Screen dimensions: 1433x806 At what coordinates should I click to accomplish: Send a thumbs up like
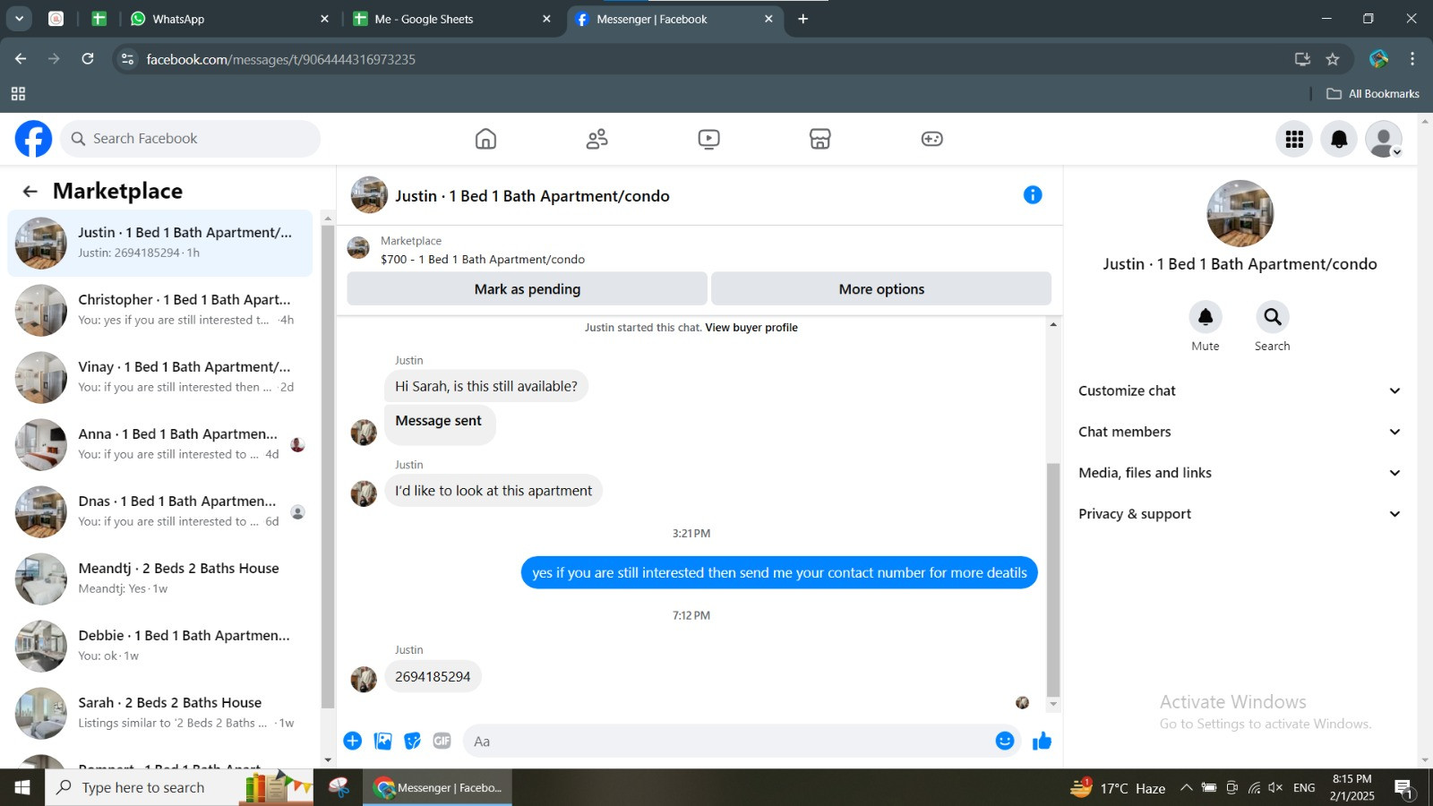coord(1042,741)
